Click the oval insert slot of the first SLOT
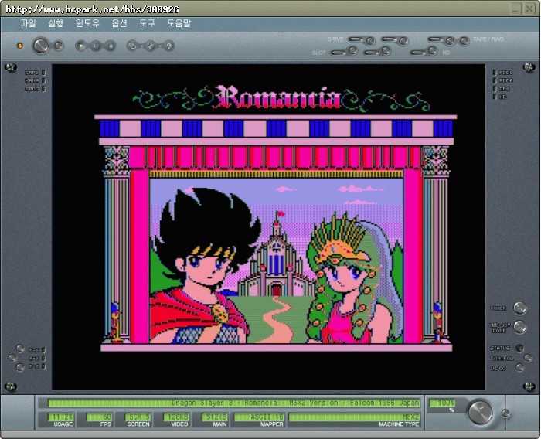The image size is (541, 439). pos(339,53)
